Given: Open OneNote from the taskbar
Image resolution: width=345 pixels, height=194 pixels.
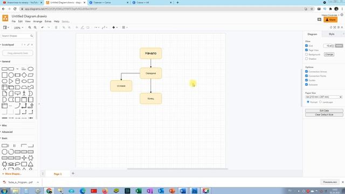Looking at the screenshot, I should click(x=150, y=190).
